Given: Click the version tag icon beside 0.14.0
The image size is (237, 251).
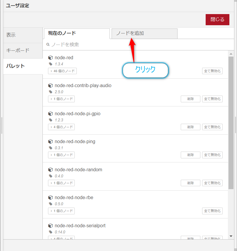Looking at the screenshot, I should pos(51,232).
